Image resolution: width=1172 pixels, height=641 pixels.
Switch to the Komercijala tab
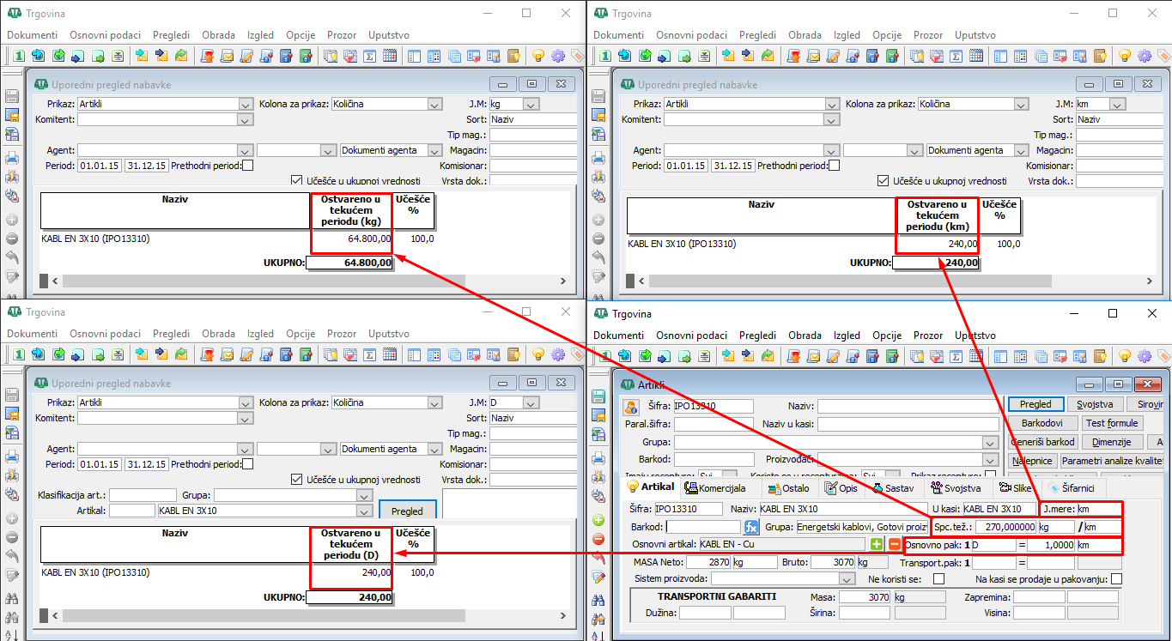tap(717, 488)
